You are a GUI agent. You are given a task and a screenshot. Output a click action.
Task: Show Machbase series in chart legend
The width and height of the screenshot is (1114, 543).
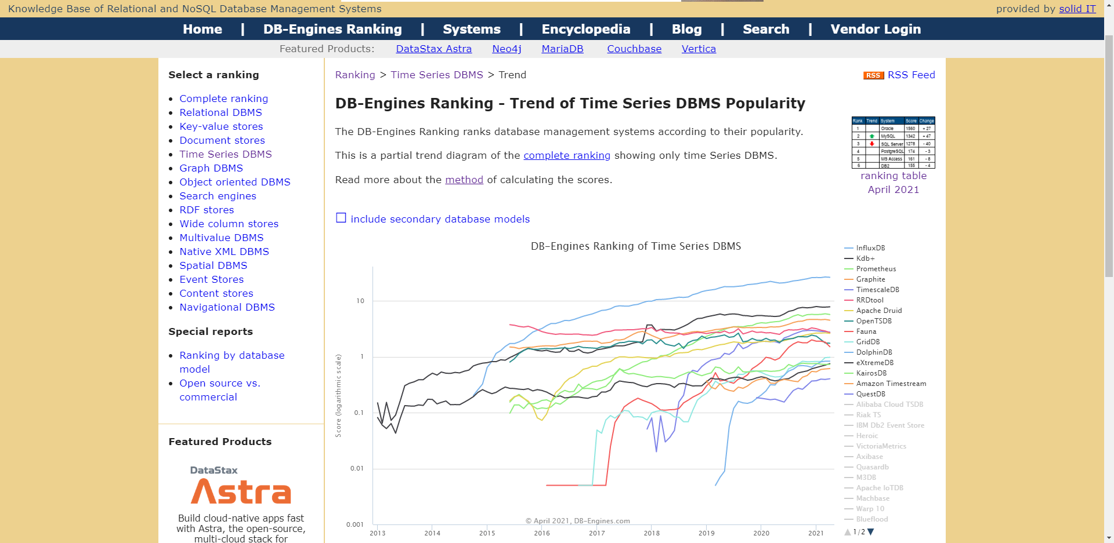click(x=867, y=498)
